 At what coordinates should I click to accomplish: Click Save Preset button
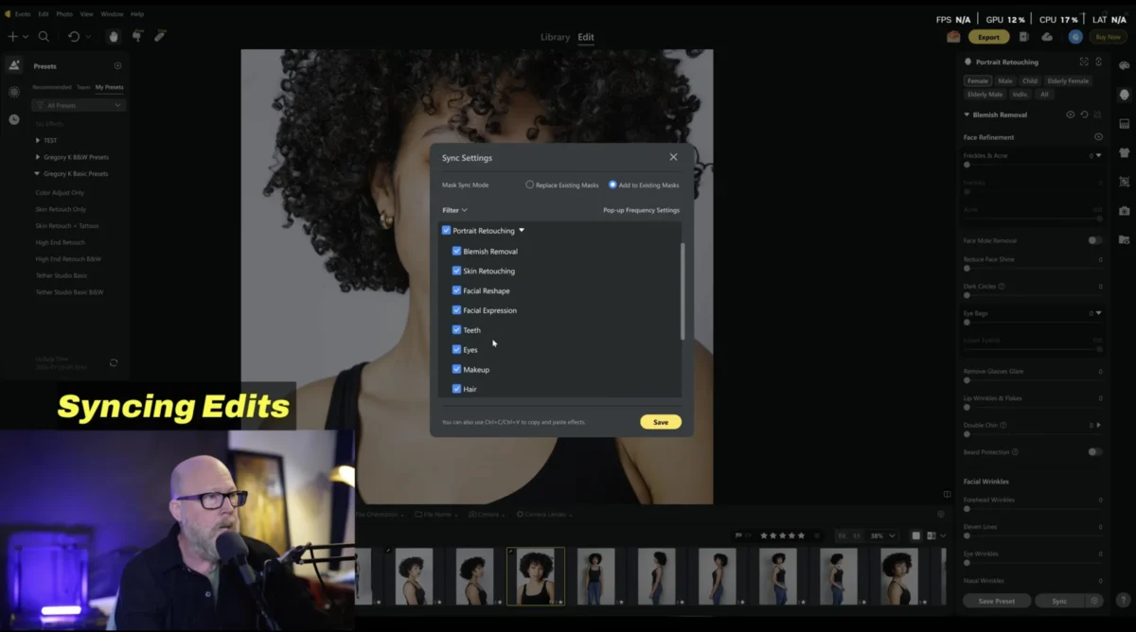point(997,601)
